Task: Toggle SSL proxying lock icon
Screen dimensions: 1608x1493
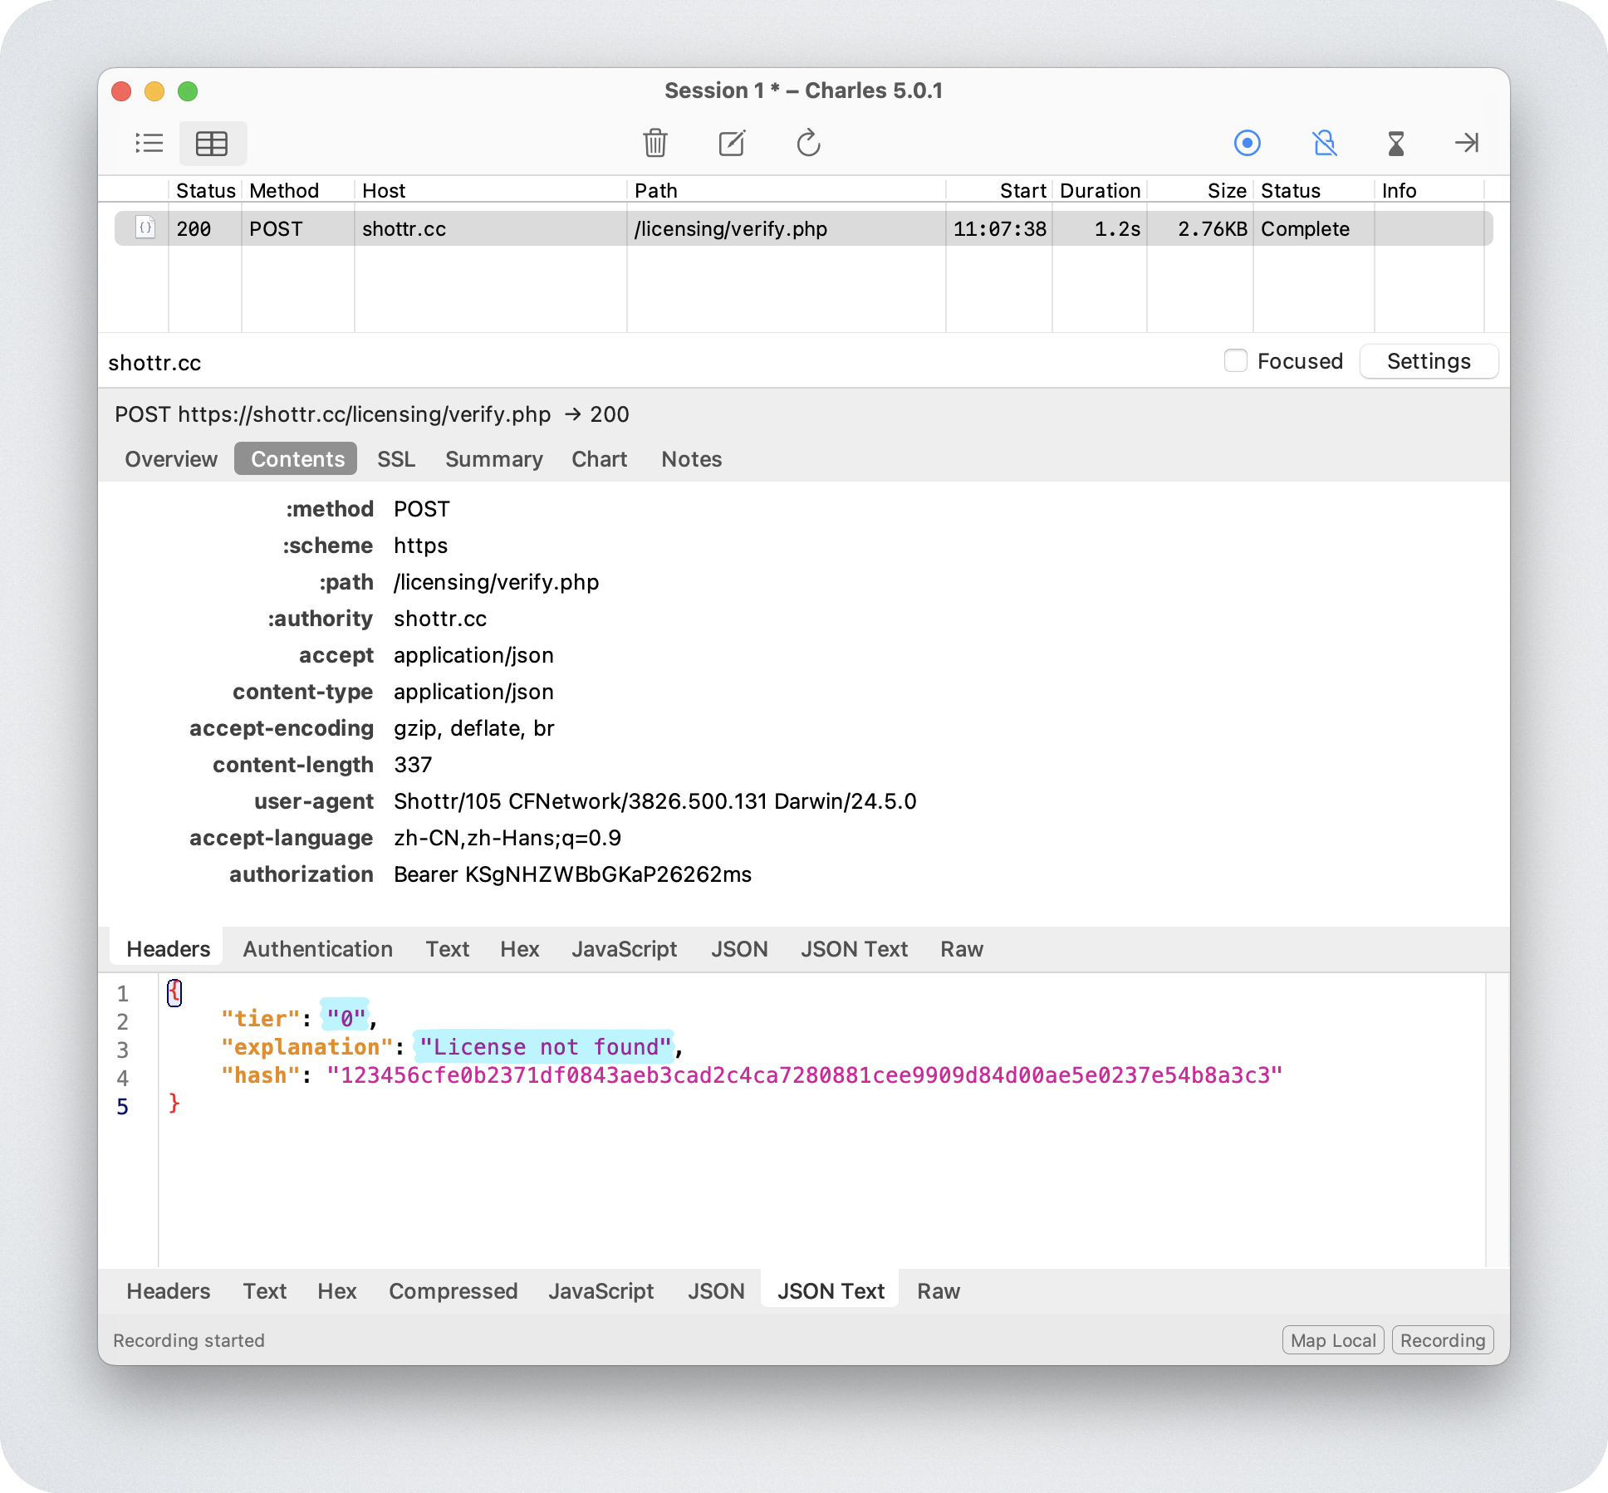Action: tap(1324, 143)
